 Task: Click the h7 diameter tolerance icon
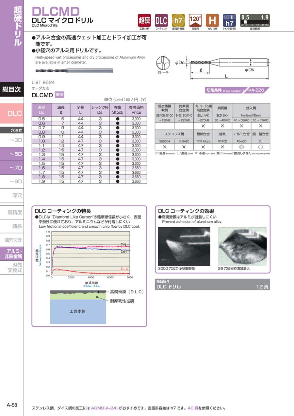178,20
